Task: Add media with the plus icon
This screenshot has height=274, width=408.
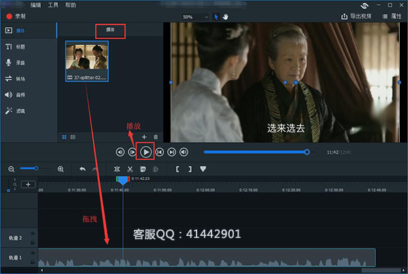Action: (x=144, y=137)
